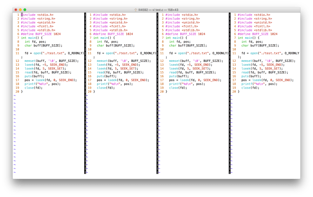This screenshot has height=197, width=313.
Task: Click line number 10 in third pane
Action: [162, 49]
